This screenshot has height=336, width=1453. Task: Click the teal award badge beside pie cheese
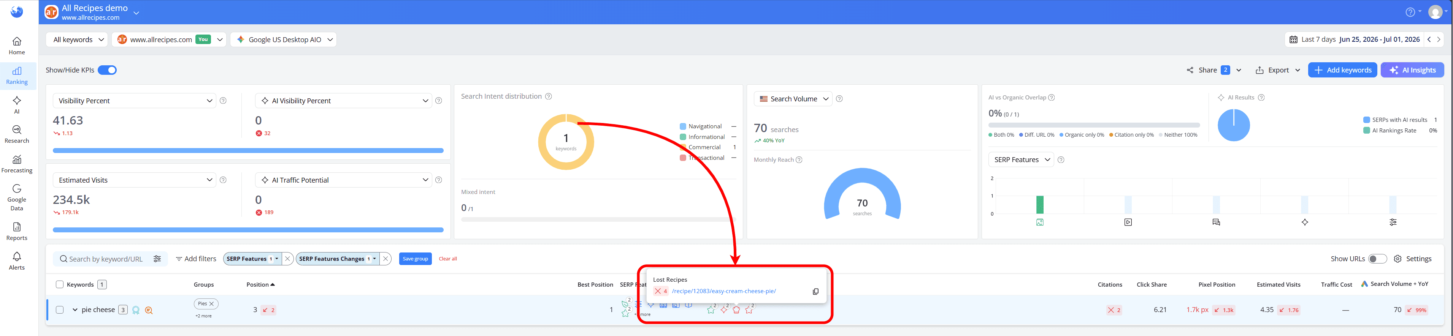[136, 310]
